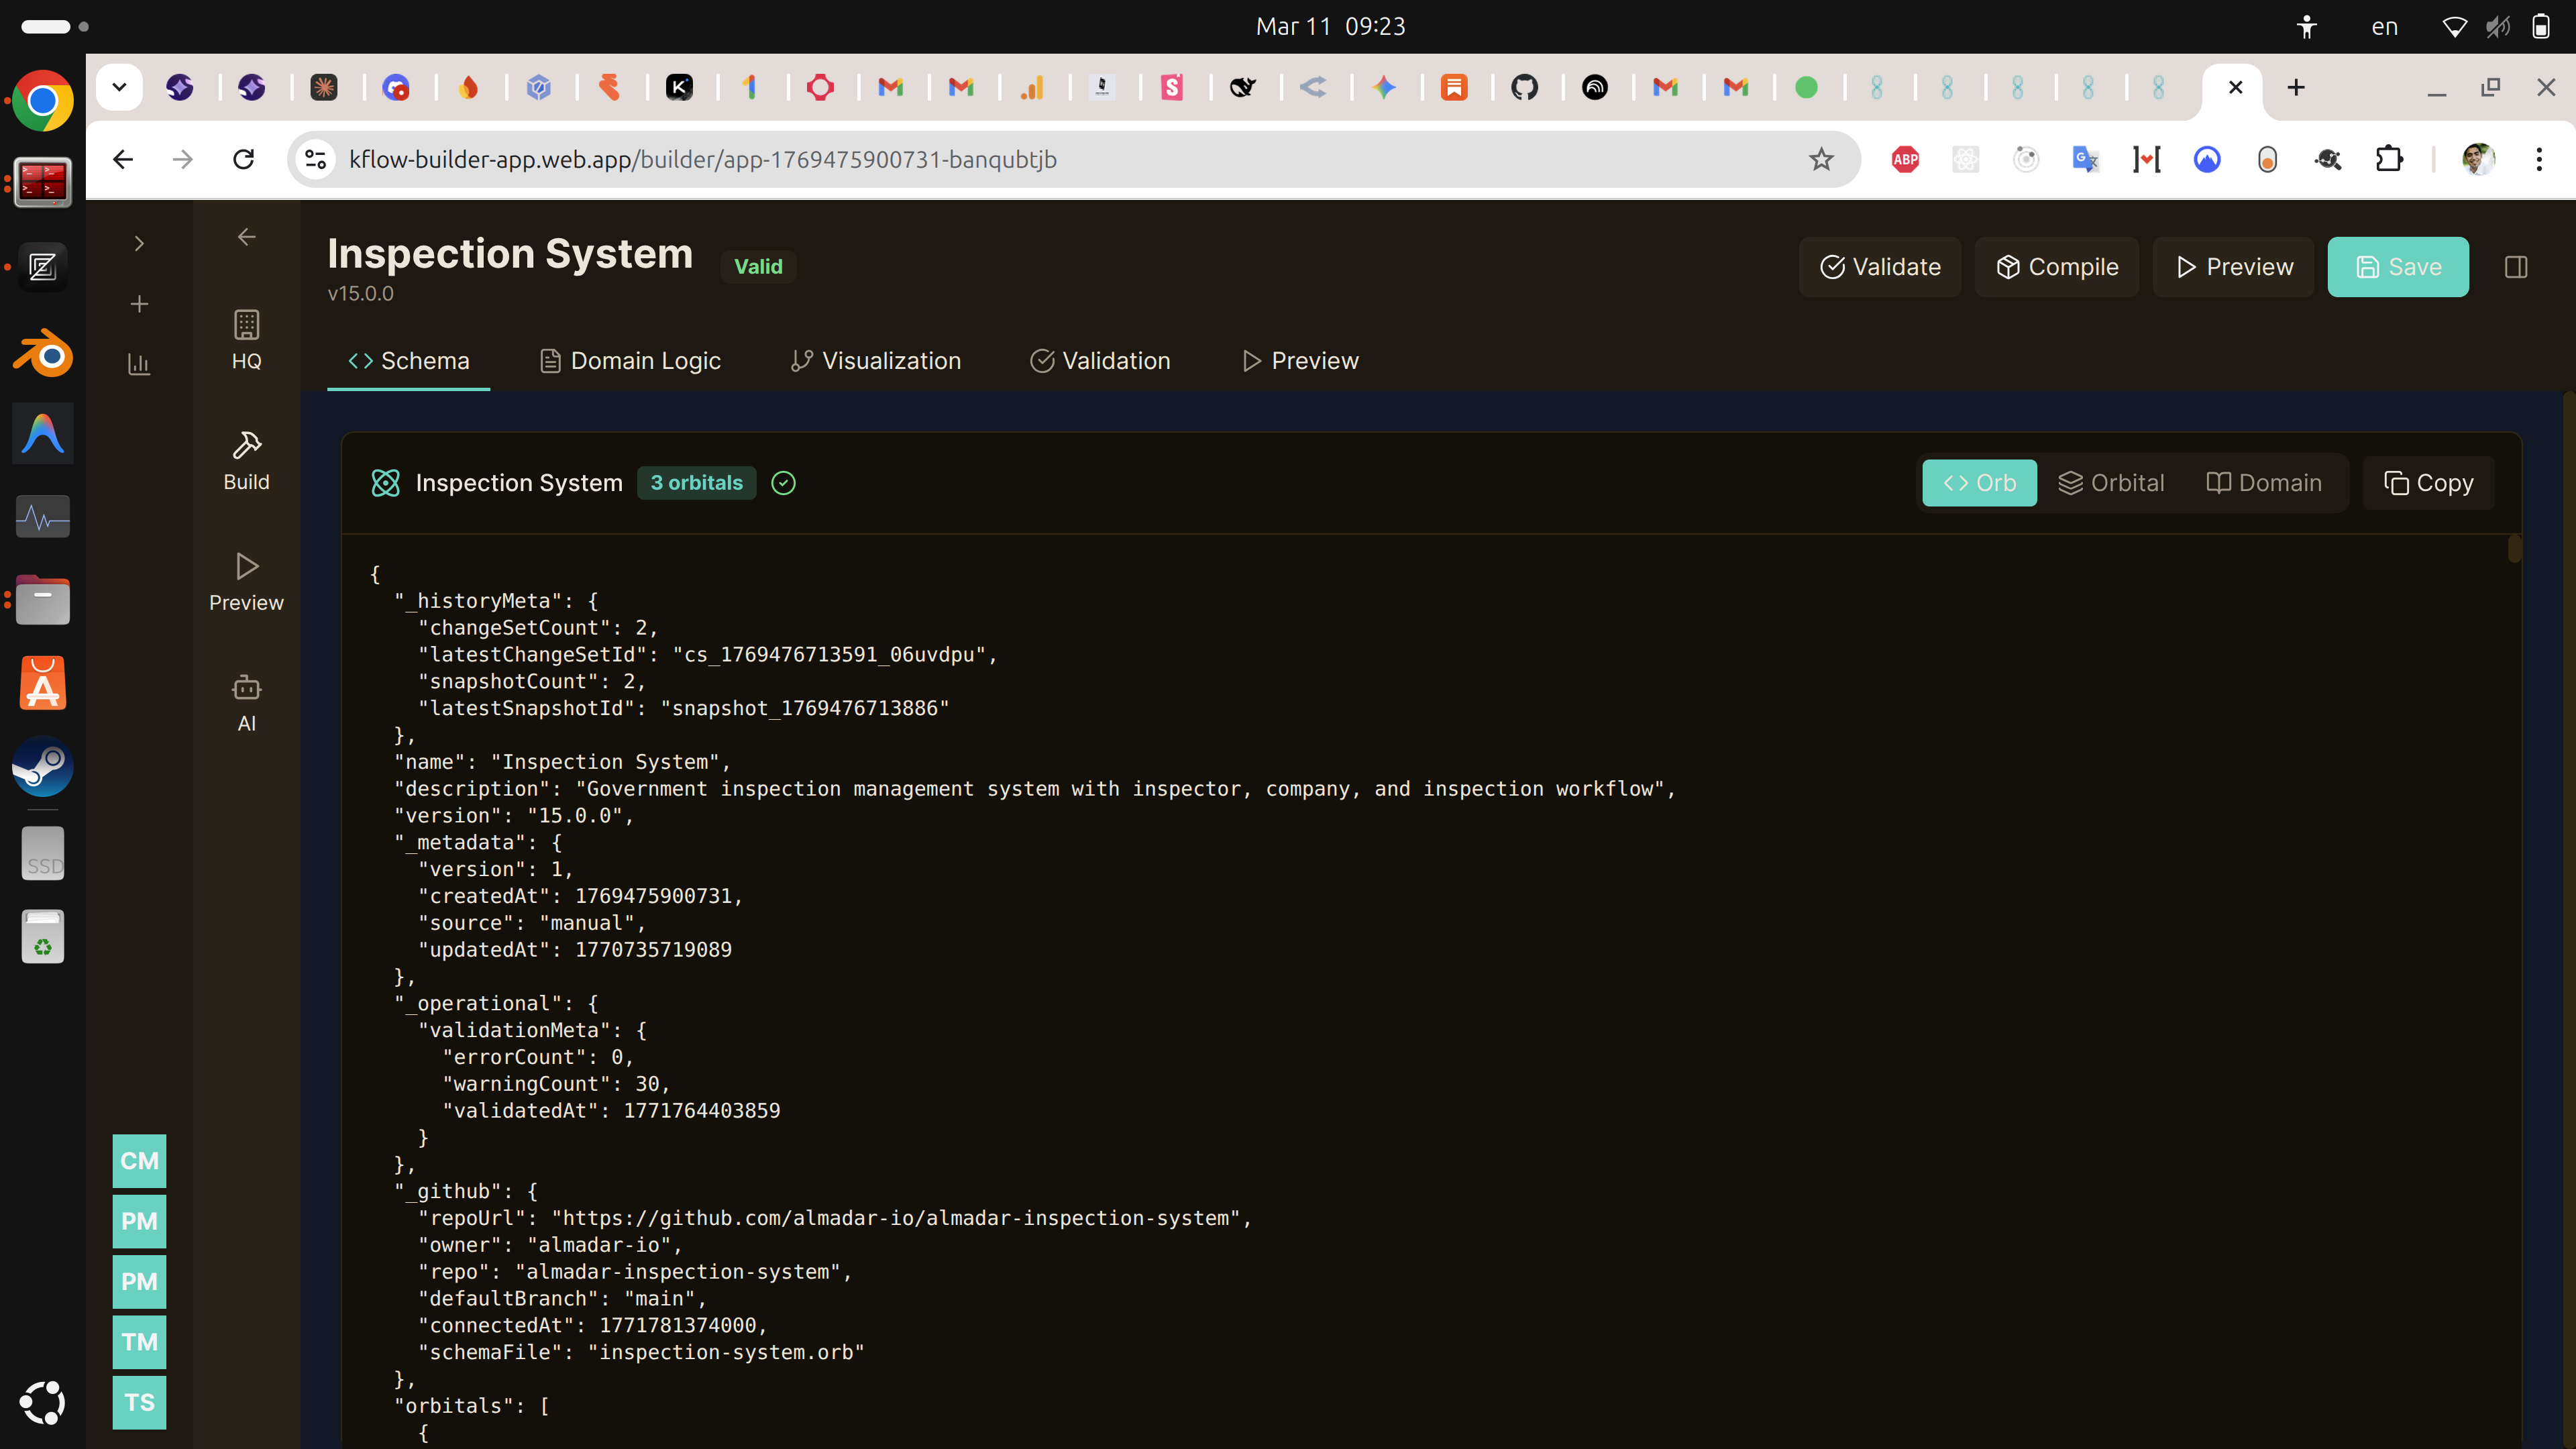Click the plus icon in left rail
Viewport: 2576px width, 1449px height.
(139, 304)
